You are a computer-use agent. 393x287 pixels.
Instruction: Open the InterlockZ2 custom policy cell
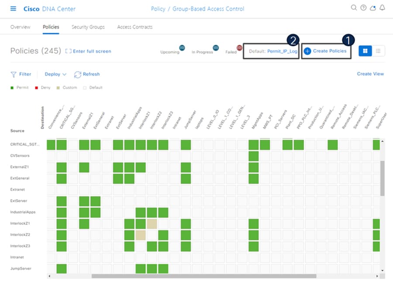141,235
